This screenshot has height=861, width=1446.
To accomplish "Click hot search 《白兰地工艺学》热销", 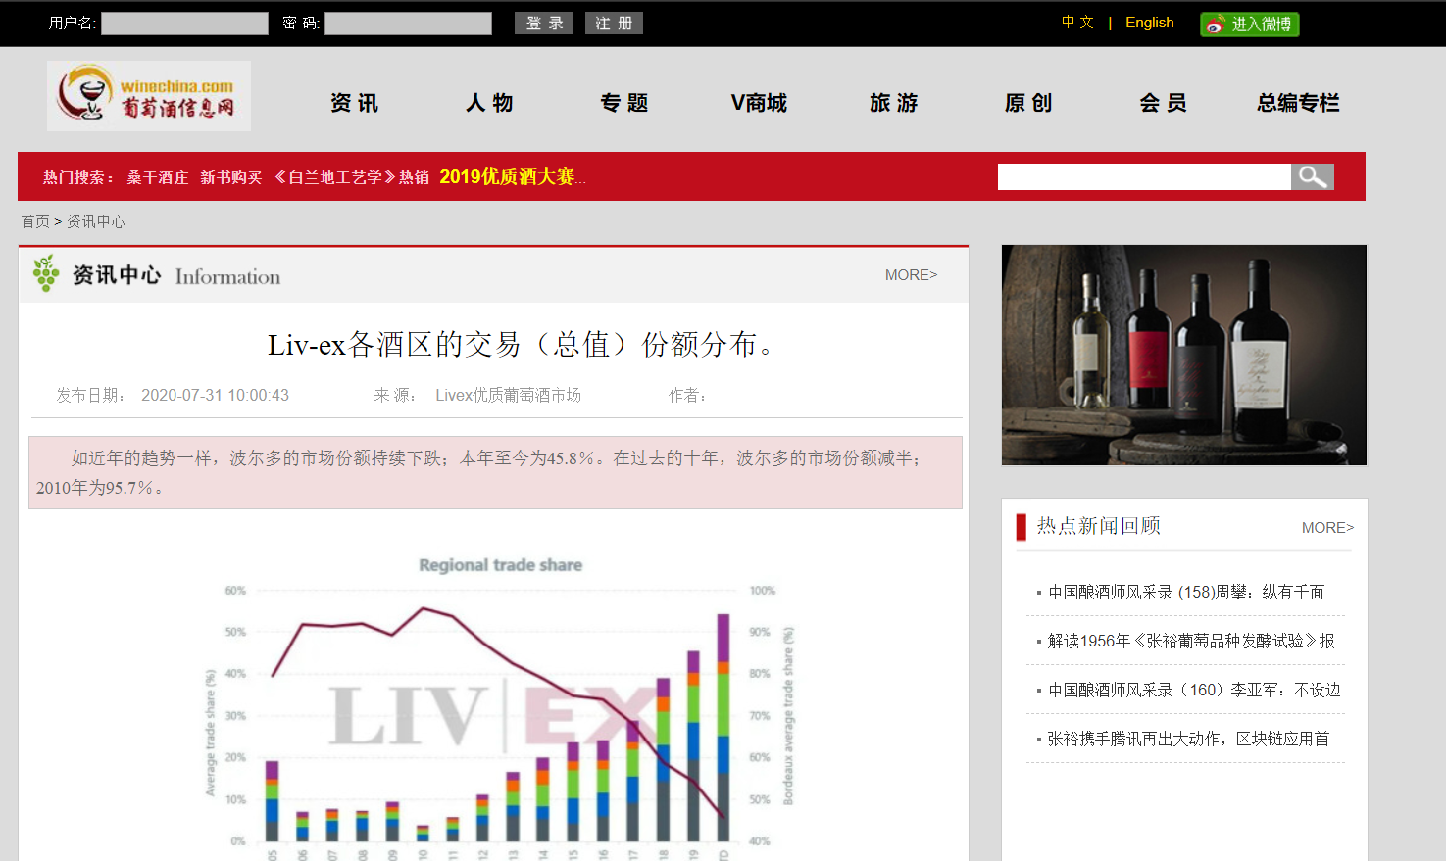I will [351, 177].
